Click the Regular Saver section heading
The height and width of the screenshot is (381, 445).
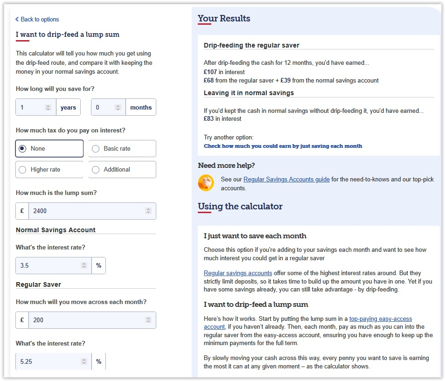[38, 284]
